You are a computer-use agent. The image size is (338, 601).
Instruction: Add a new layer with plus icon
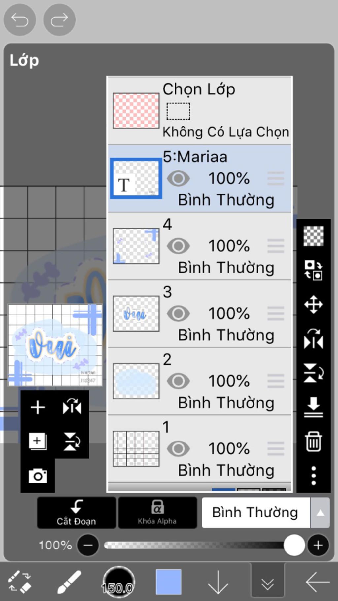click(x=38, y=407)
